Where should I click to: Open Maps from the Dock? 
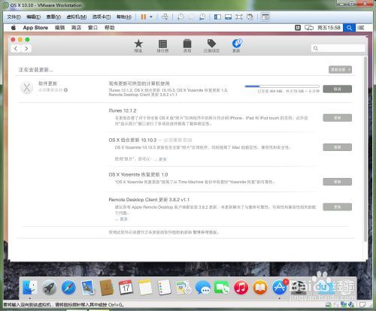pos(183,287)
